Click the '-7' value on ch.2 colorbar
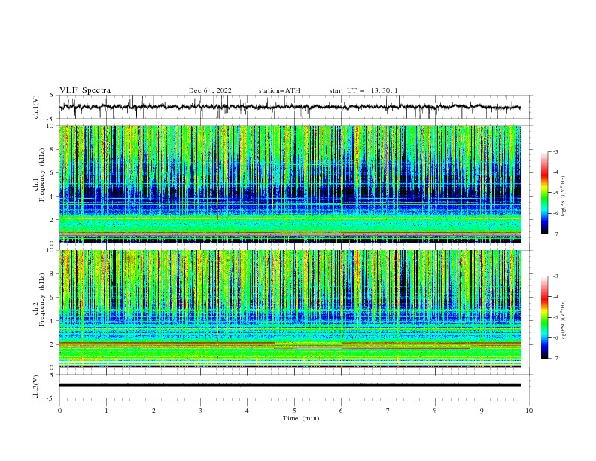 coord(555,359)
